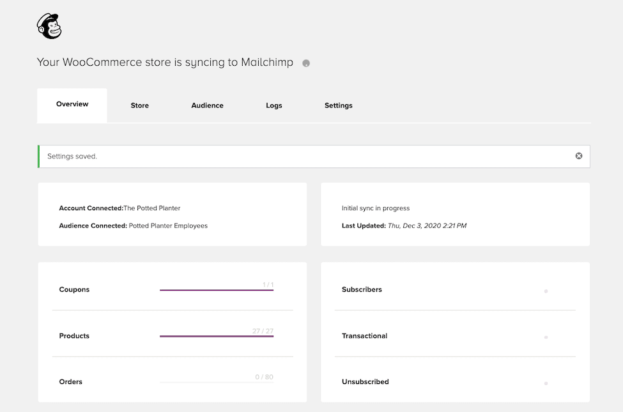This screenshot has width=623, height=412.
Task: Click the Unsubscribed loading indicator dot
Action: pyautogui.click(x=546, y=383)
